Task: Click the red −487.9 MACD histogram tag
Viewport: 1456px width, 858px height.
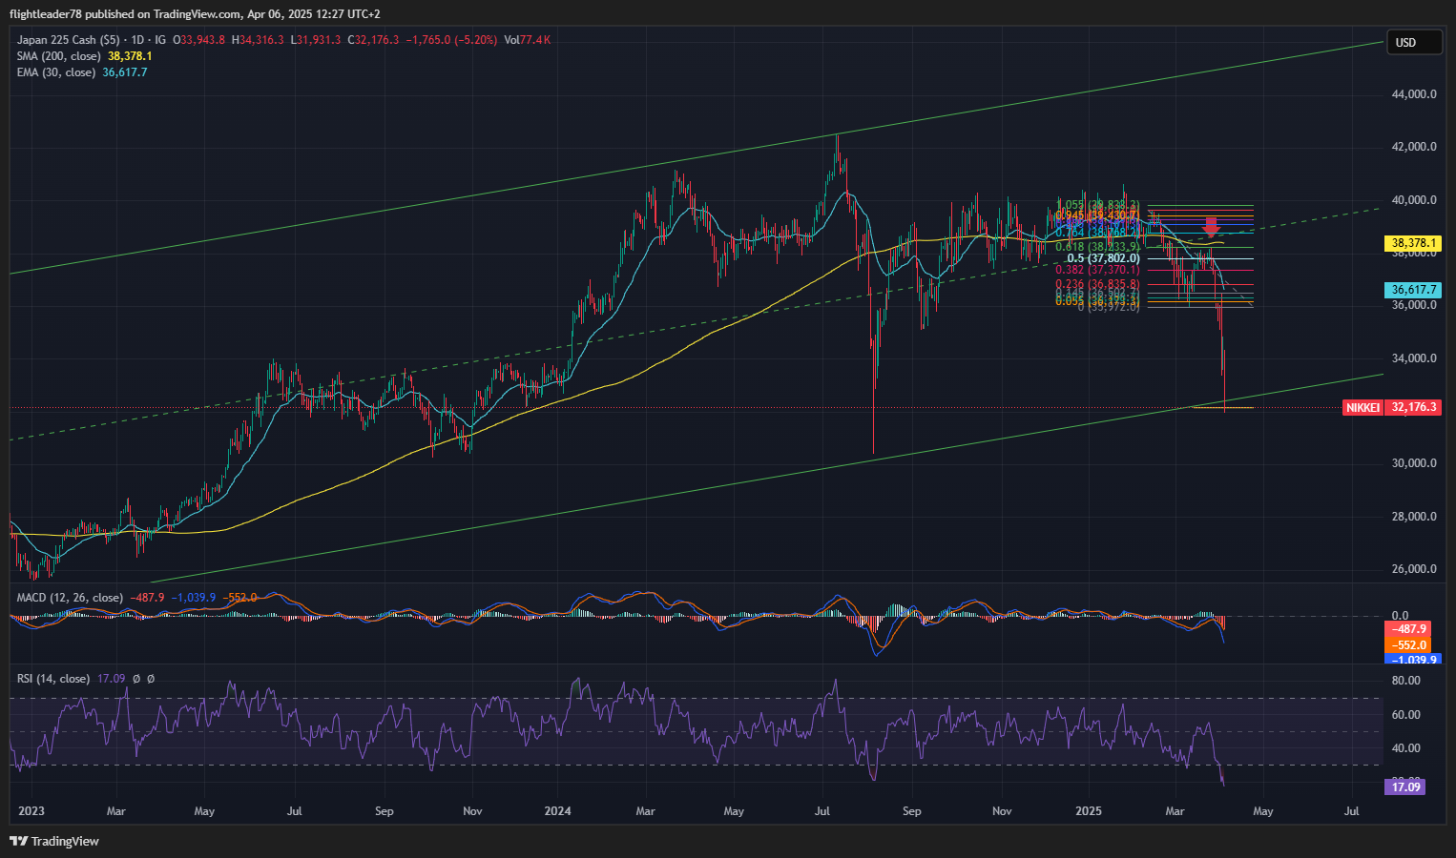Action: click(1408, 629)
